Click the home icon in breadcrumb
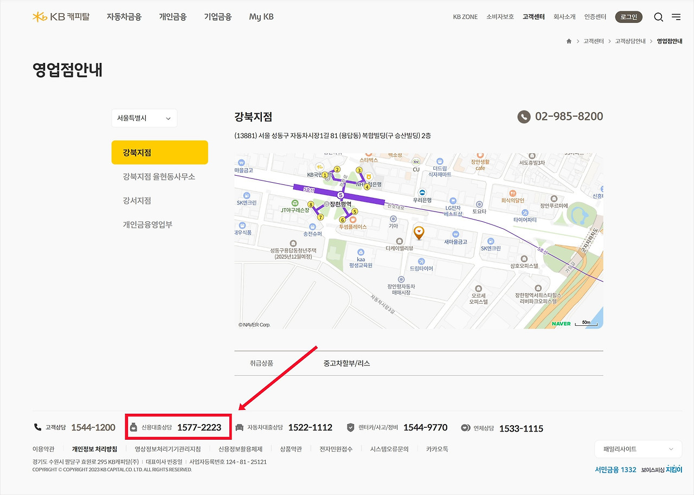The width and height of the screenshot is (694, 495). pos(569,41)
